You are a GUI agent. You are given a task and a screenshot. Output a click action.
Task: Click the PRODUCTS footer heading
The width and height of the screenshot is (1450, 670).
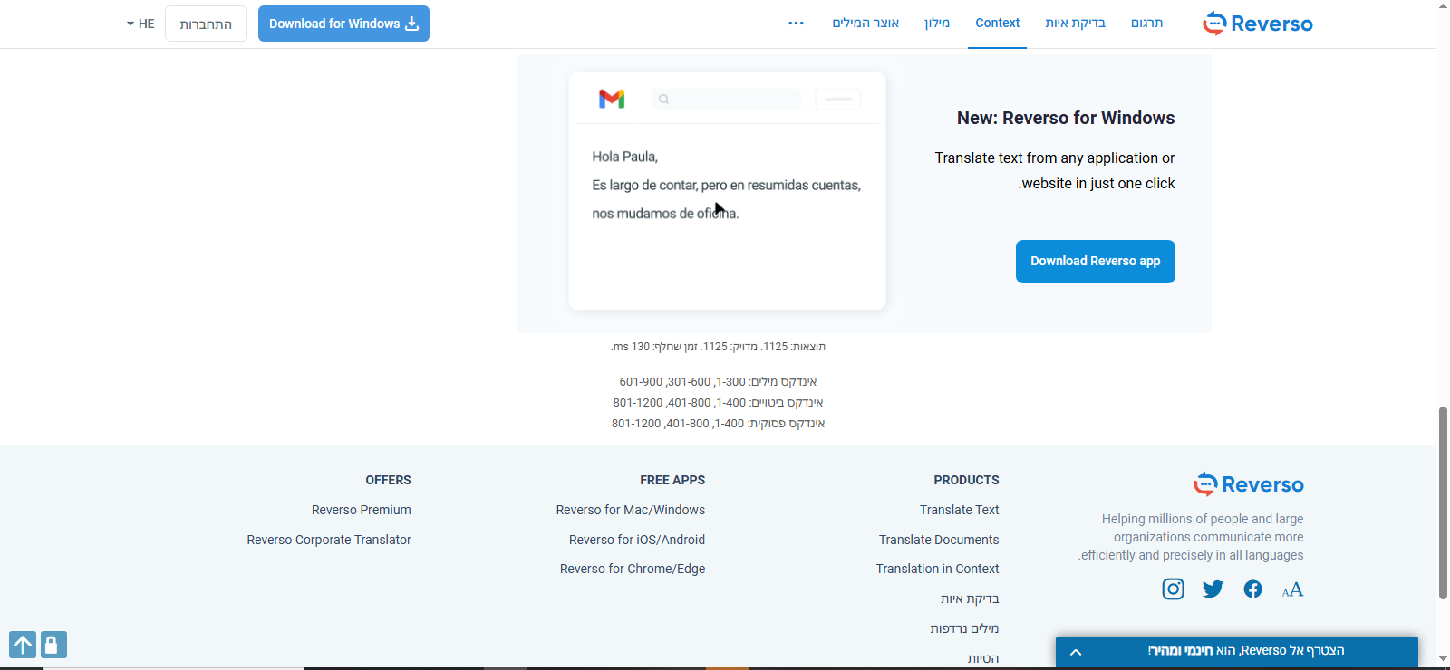coord(966,480)
